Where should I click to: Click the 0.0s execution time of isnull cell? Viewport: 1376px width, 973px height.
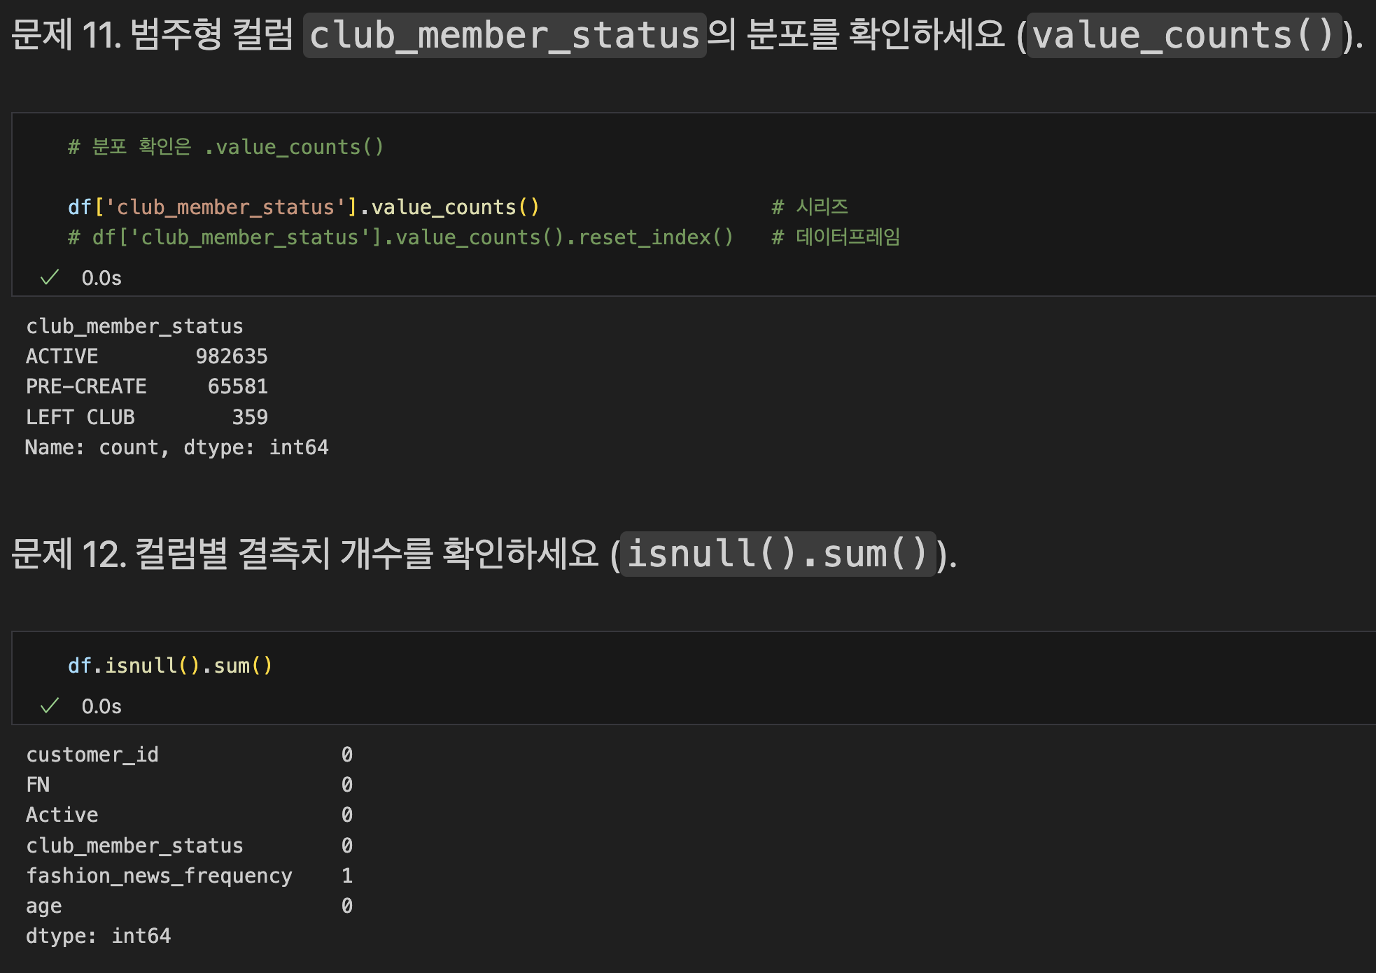tap(101, 706)
